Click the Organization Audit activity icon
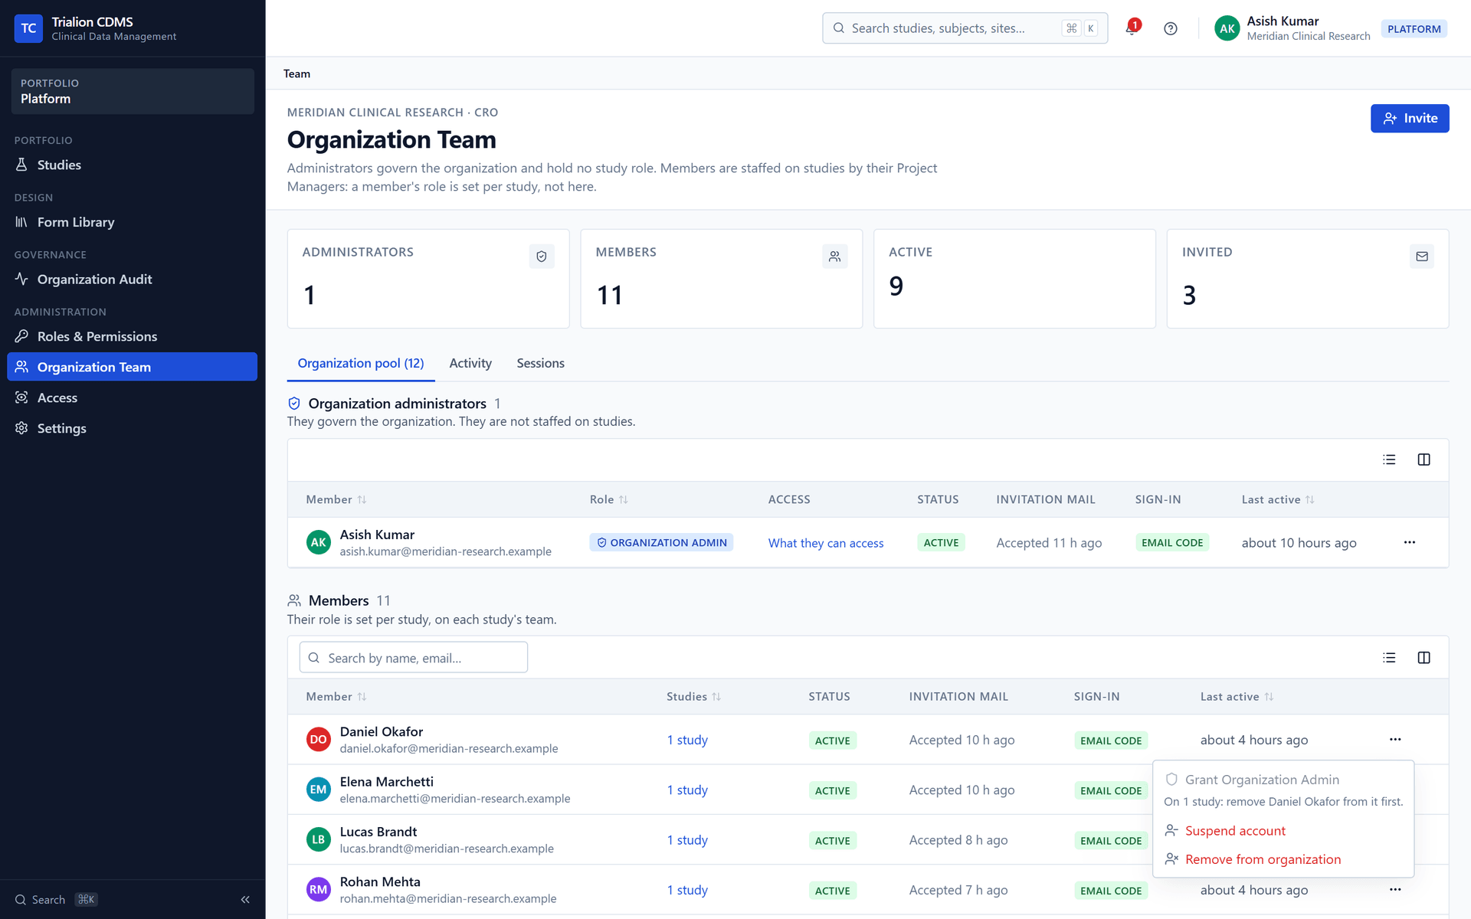The width and height of the screenshot is (1471, 919). (x=21, y=280)
